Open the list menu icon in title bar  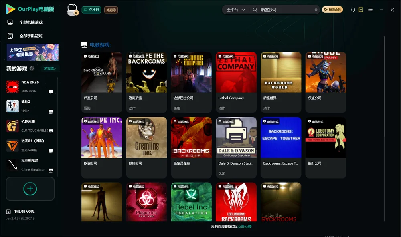click(370, 10)
